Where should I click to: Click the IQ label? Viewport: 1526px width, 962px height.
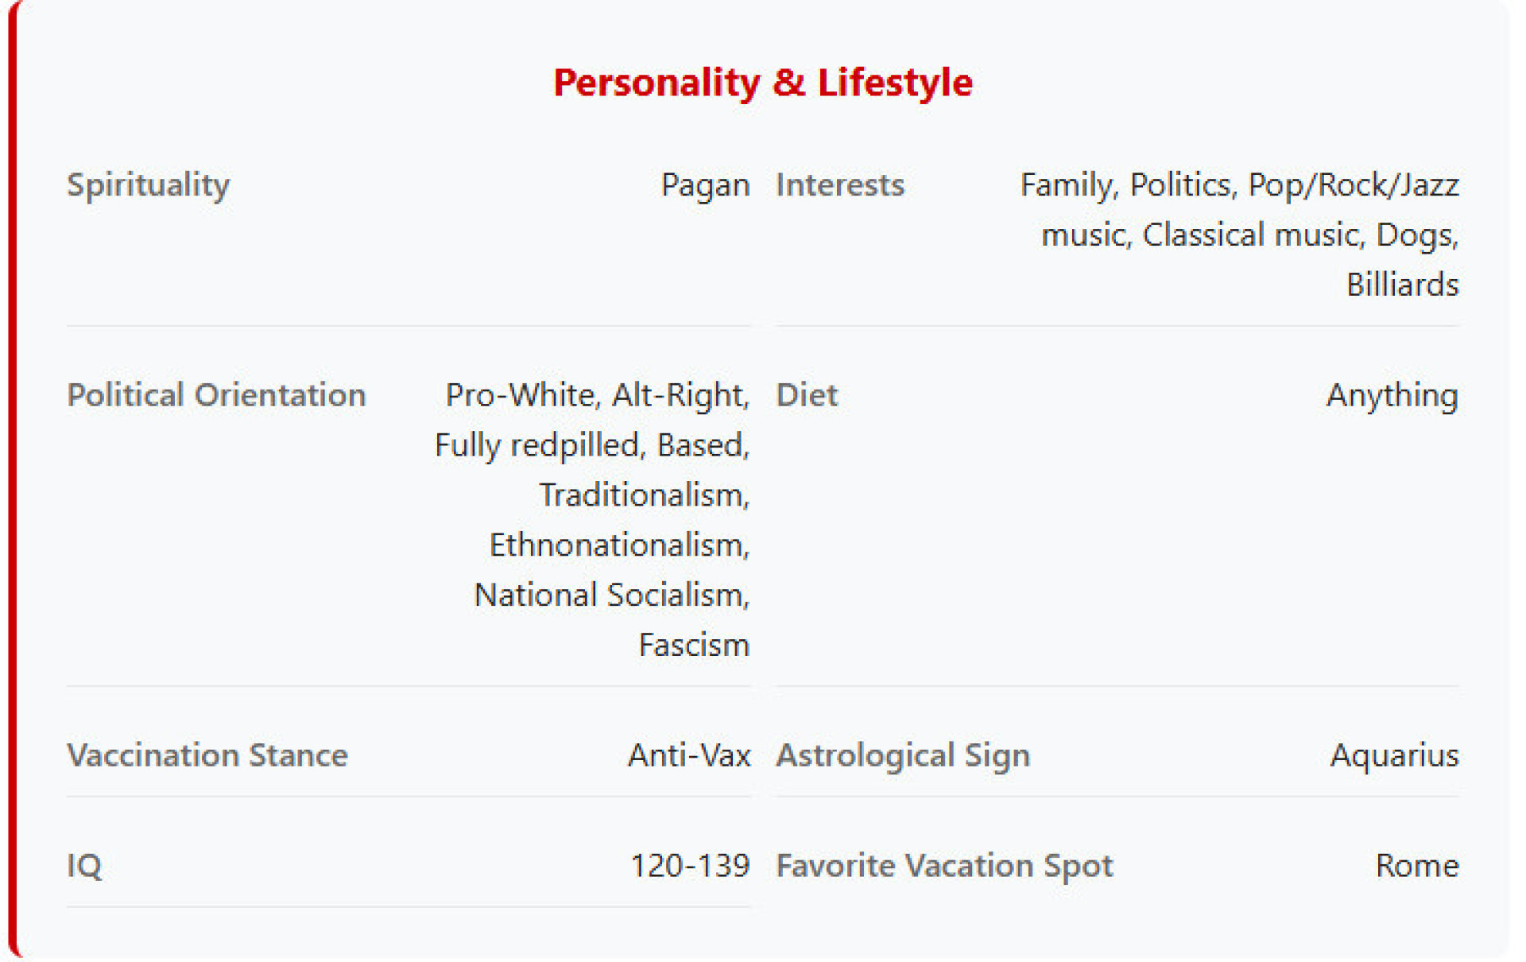click(84, 865)
